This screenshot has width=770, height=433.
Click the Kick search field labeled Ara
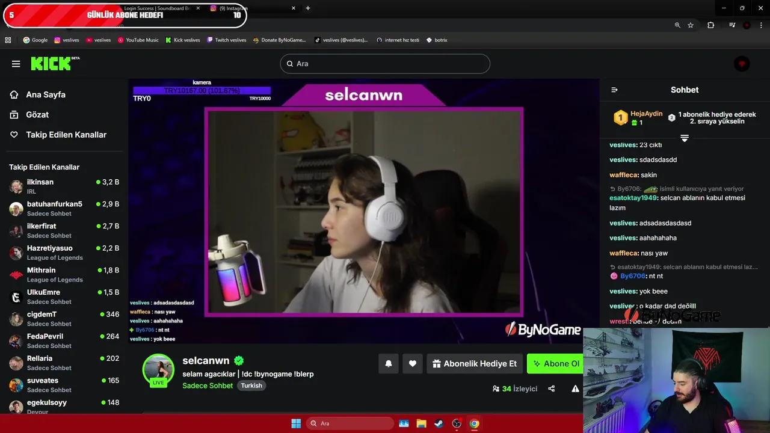385,64
